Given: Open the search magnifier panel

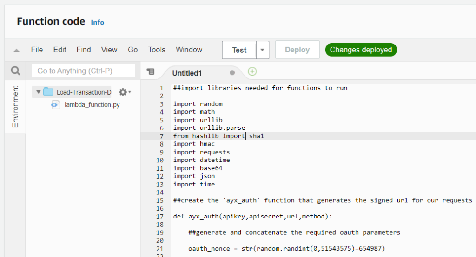Looking at the screenshot, I should 15,71.
